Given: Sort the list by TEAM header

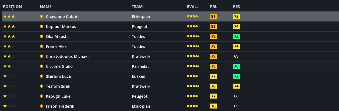Looking at the screenshot, I should [x=137, y=7].
